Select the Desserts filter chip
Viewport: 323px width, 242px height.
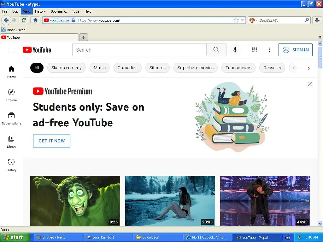tap(272, 68)
